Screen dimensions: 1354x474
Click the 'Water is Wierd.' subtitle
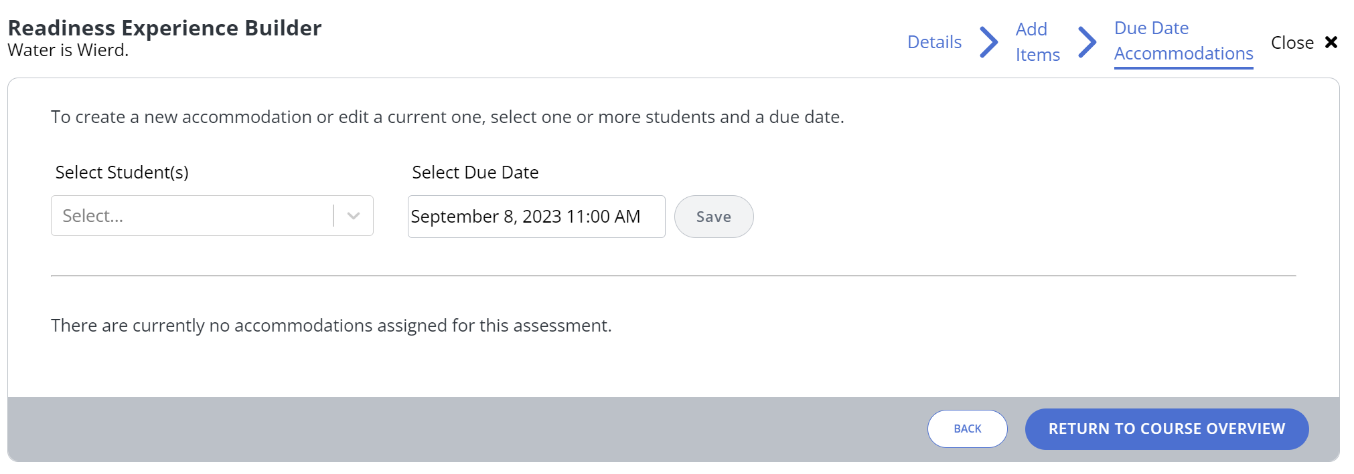click(x=68, y=50)
